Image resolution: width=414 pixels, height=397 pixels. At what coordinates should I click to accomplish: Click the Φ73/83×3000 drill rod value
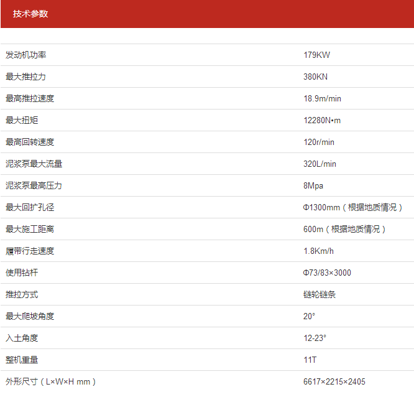[x=327, y=273]
